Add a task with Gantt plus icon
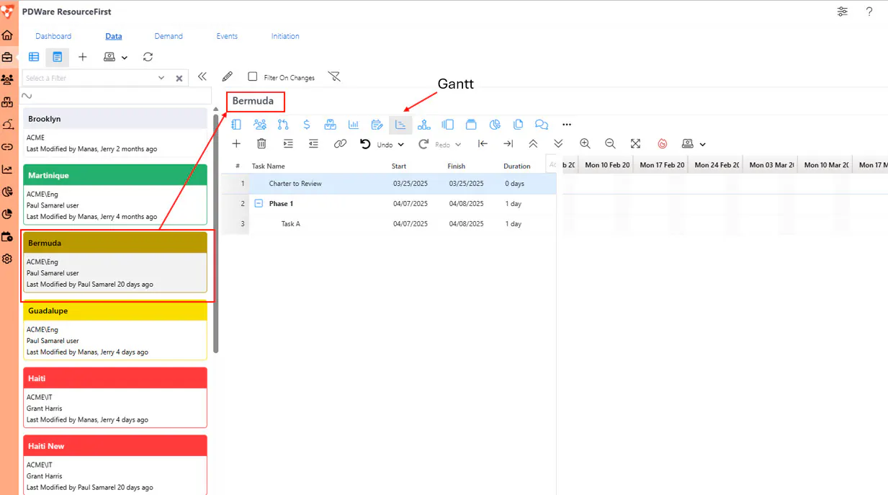 tap(236, 144)
